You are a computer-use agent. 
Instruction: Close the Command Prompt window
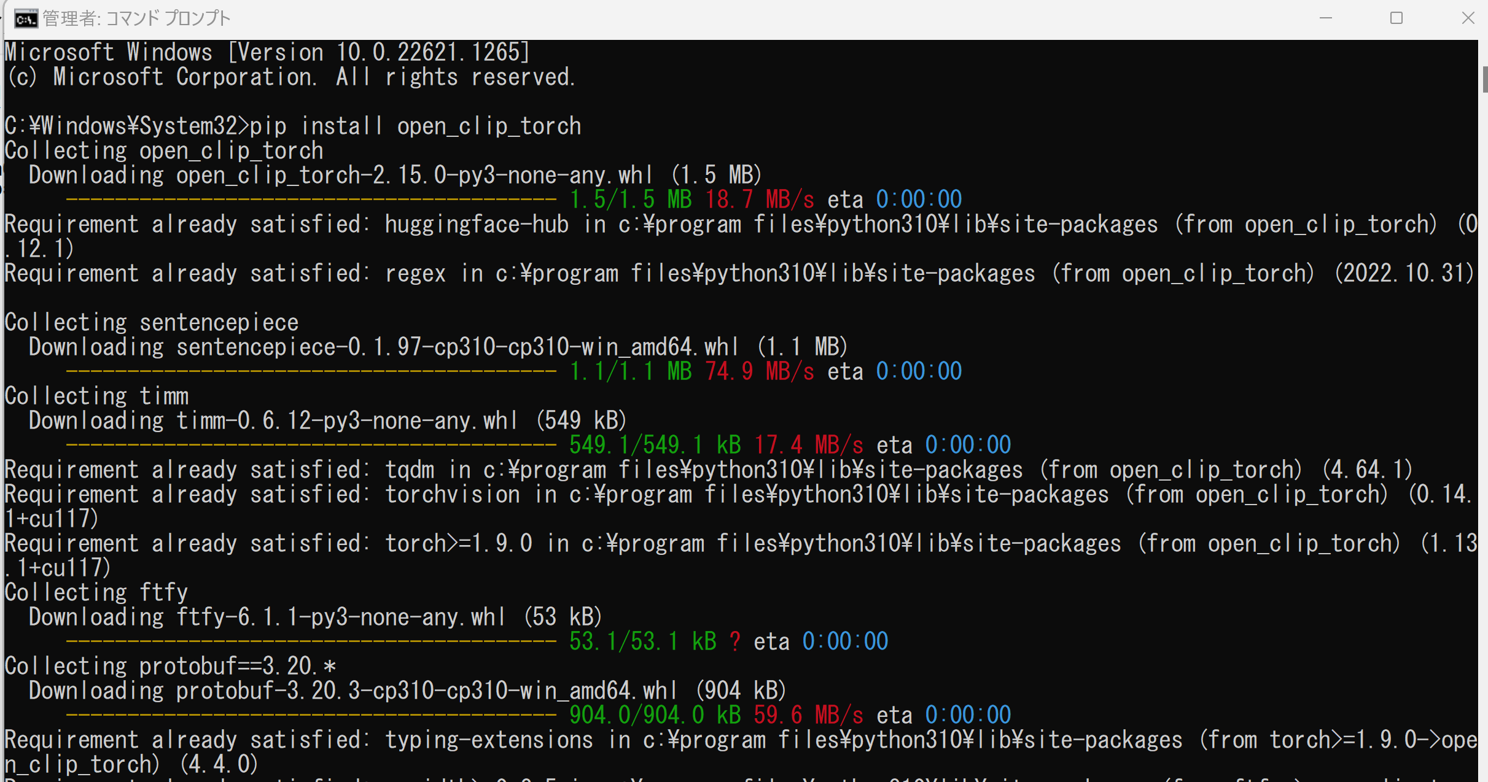coord(1468,18)
